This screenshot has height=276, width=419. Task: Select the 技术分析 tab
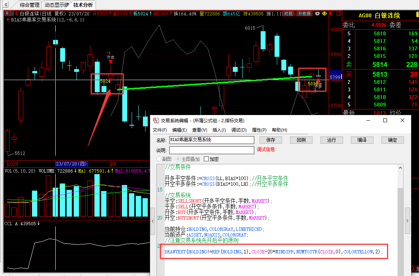pyautogui.click(x=83, y=5)
